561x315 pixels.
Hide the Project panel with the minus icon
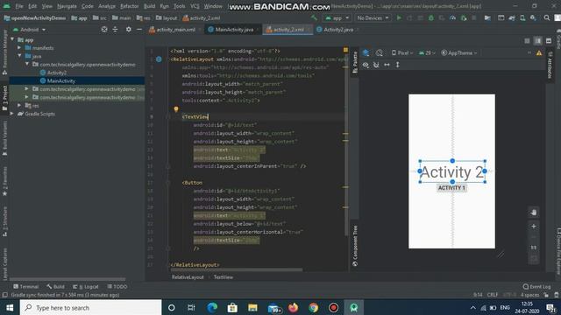(139, 30)
